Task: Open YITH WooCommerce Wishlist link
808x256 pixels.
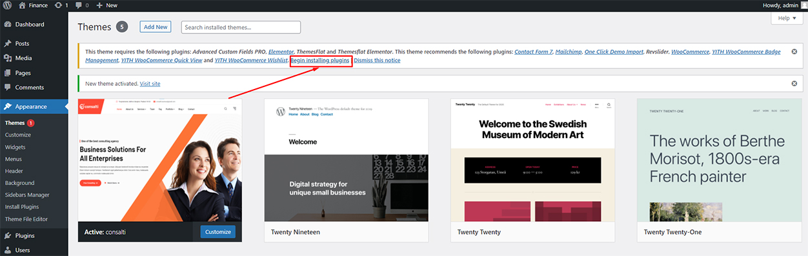Action: point(252,60)
